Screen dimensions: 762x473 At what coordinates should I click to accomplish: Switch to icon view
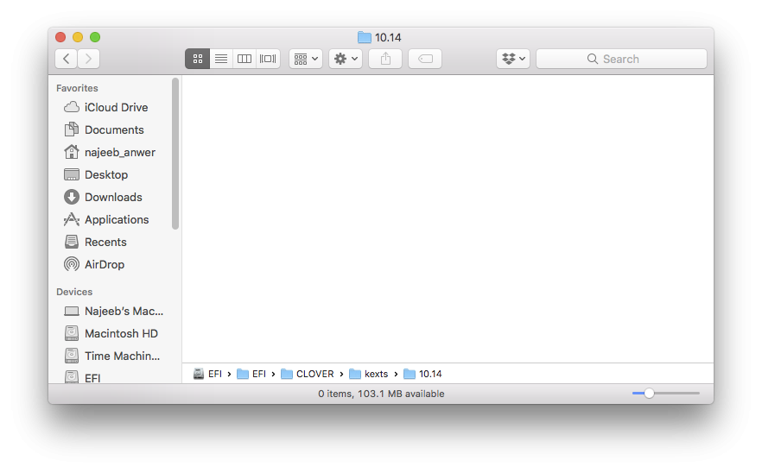click(x=197, y=59)
